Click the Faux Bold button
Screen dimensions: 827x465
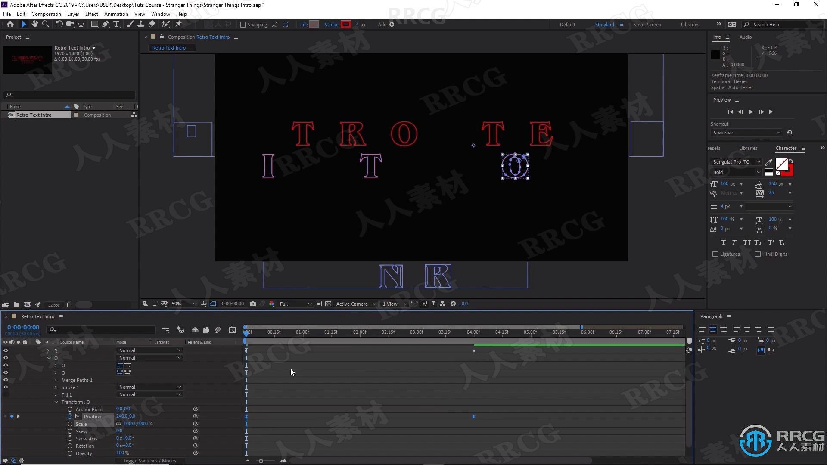click(723, 242)
